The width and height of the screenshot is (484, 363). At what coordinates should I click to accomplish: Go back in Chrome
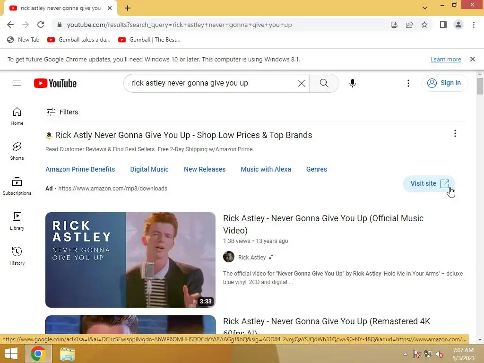(10, 25)
